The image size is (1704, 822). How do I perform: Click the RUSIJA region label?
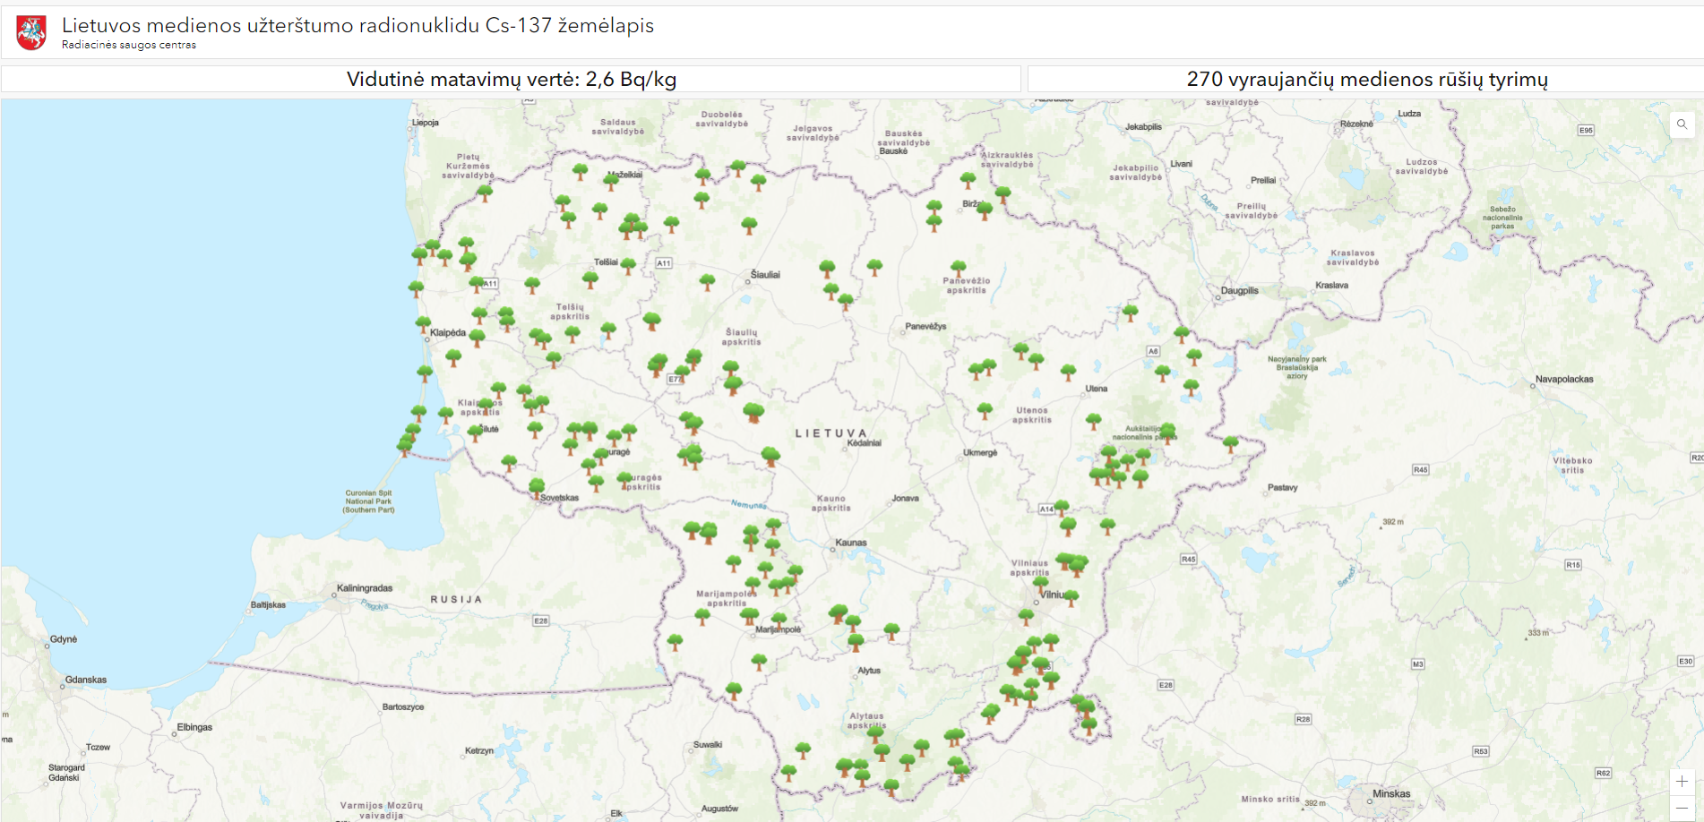point(456,599)
